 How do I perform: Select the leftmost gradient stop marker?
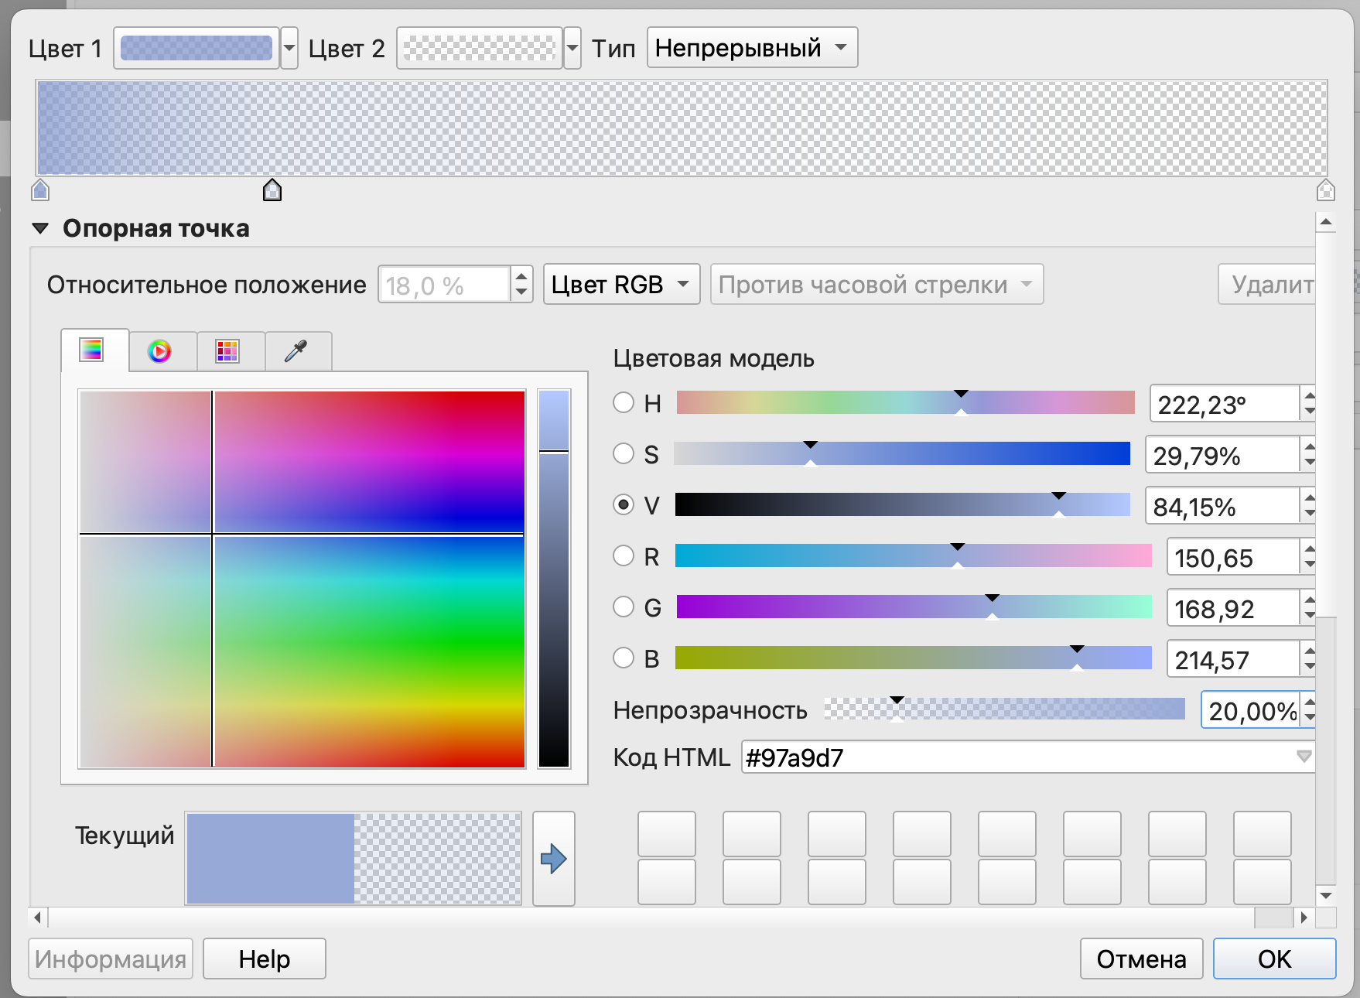[x=40, y=190]
